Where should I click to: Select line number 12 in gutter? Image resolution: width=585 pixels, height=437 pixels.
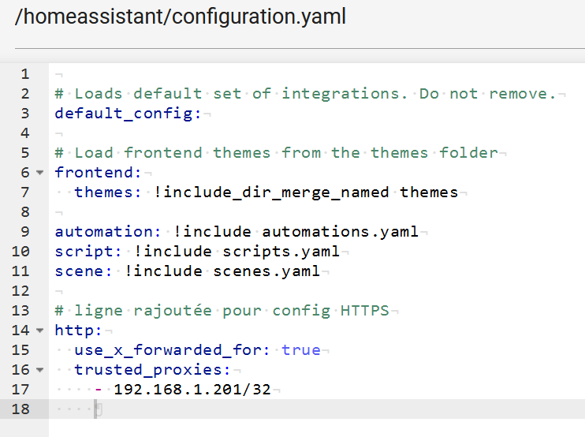click(20, 291)
